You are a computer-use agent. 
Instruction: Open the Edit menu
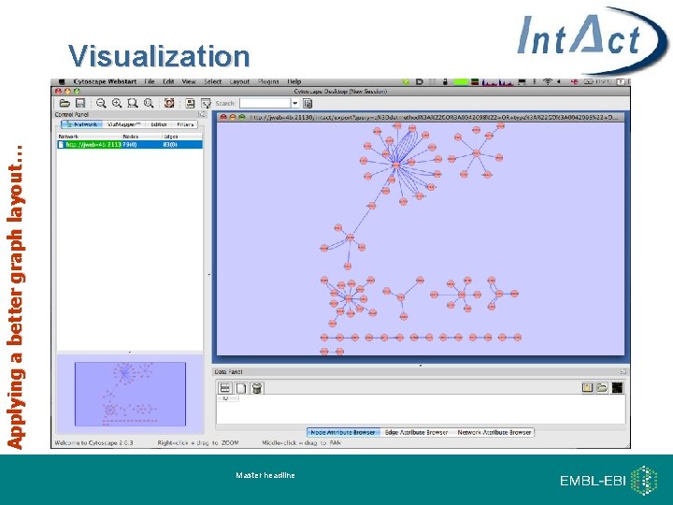click(168, 81)
